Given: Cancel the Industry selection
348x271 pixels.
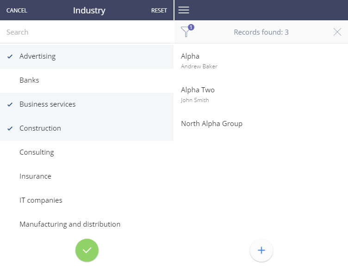Looking at the screenshot, I should tap(17, 11).
